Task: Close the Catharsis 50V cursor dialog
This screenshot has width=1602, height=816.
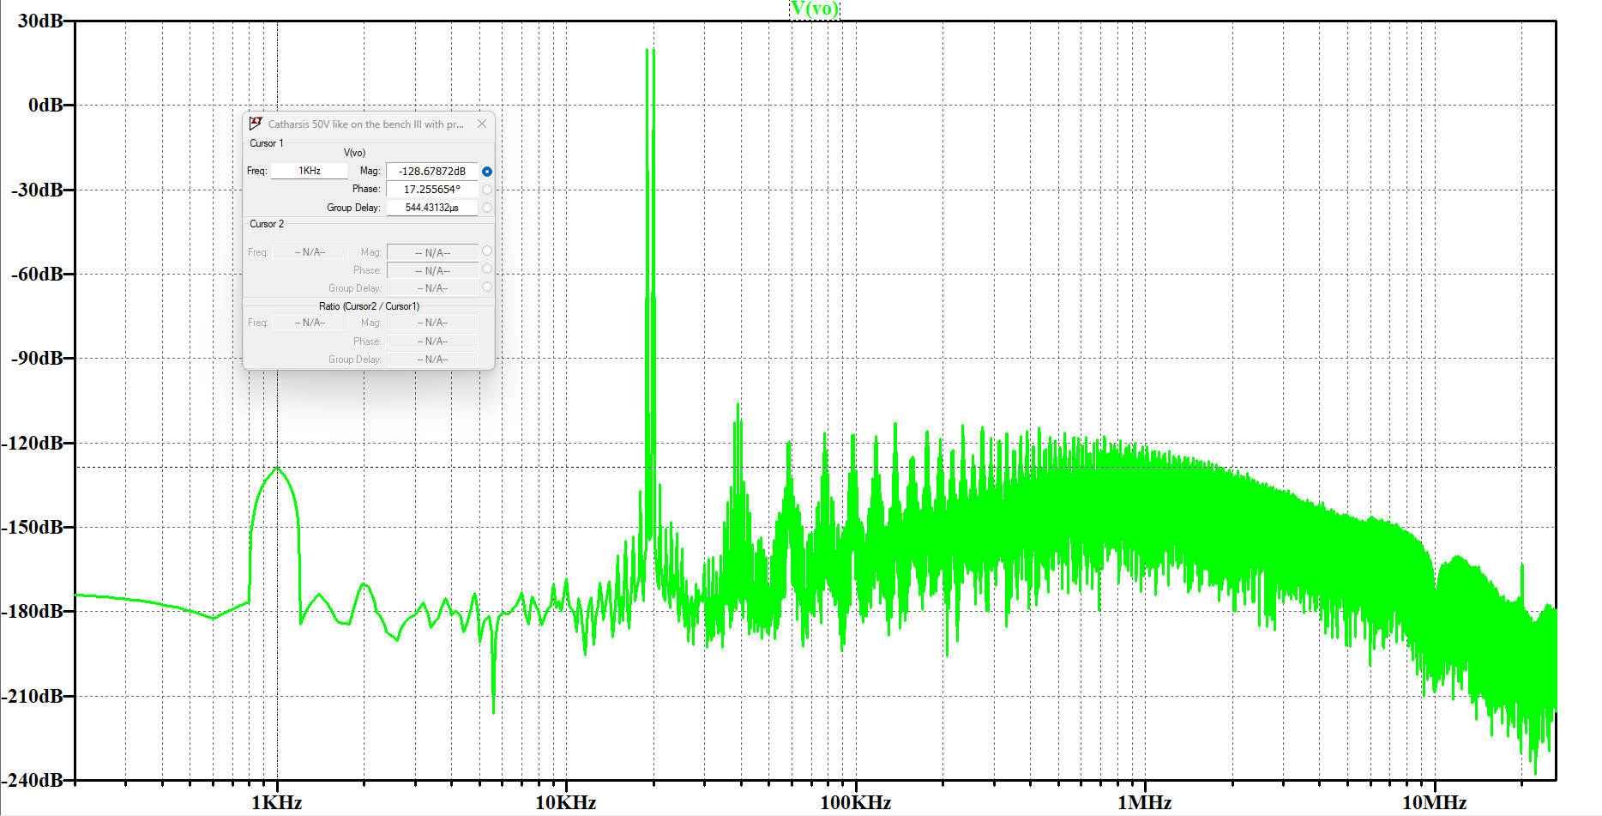Action: tap(482, 124)
